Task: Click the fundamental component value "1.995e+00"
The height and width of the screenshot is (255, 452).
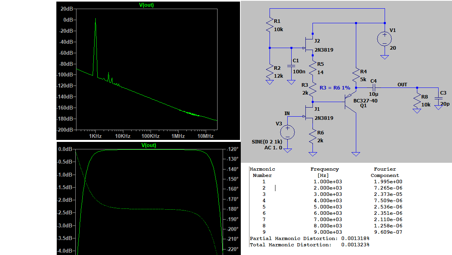Action: (388, 181)
